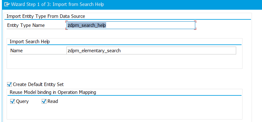
Task: Click the wizard icon in the title bar
Action: (7, 4)
